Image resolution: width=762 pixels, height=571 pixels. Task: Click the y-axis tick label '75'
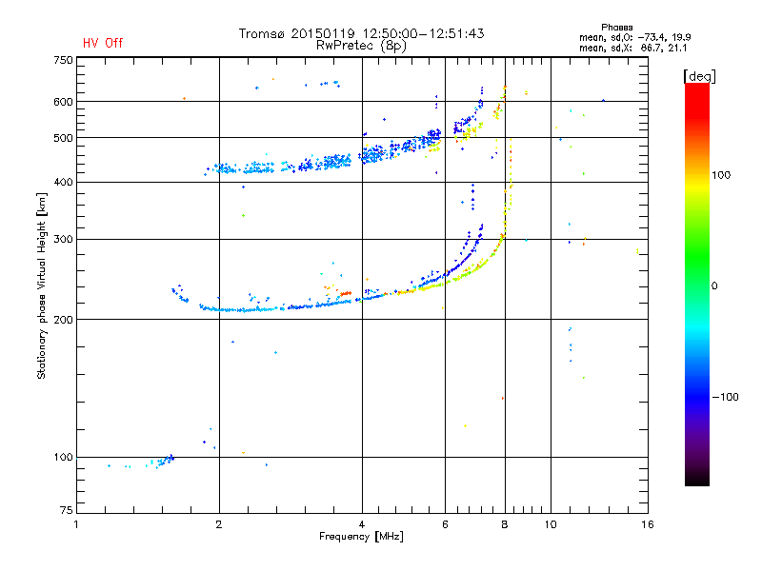(x=66, y=510)
